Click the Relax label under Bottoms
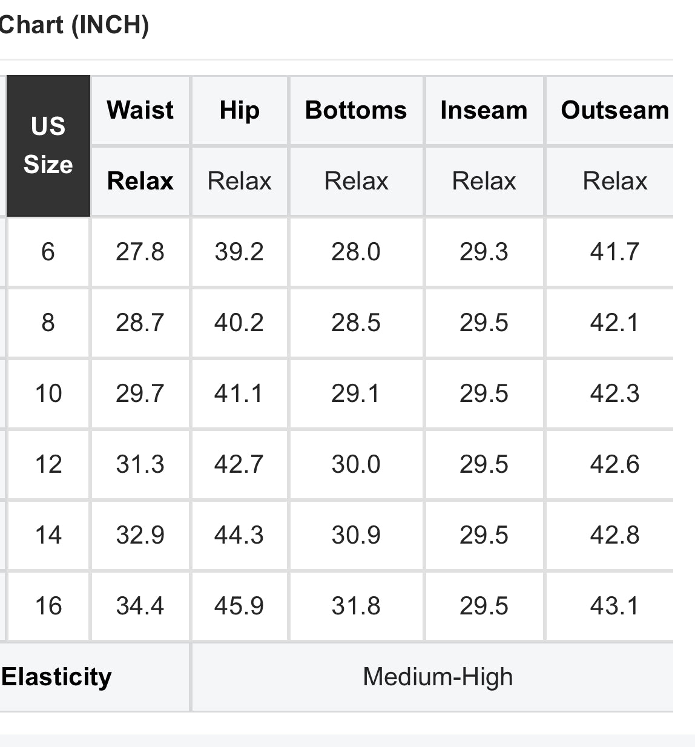 tap(356, 181)
